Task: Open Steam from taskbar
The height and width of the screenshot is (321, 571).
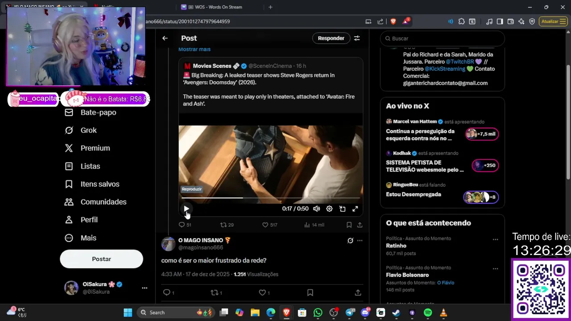Action: 396,313
